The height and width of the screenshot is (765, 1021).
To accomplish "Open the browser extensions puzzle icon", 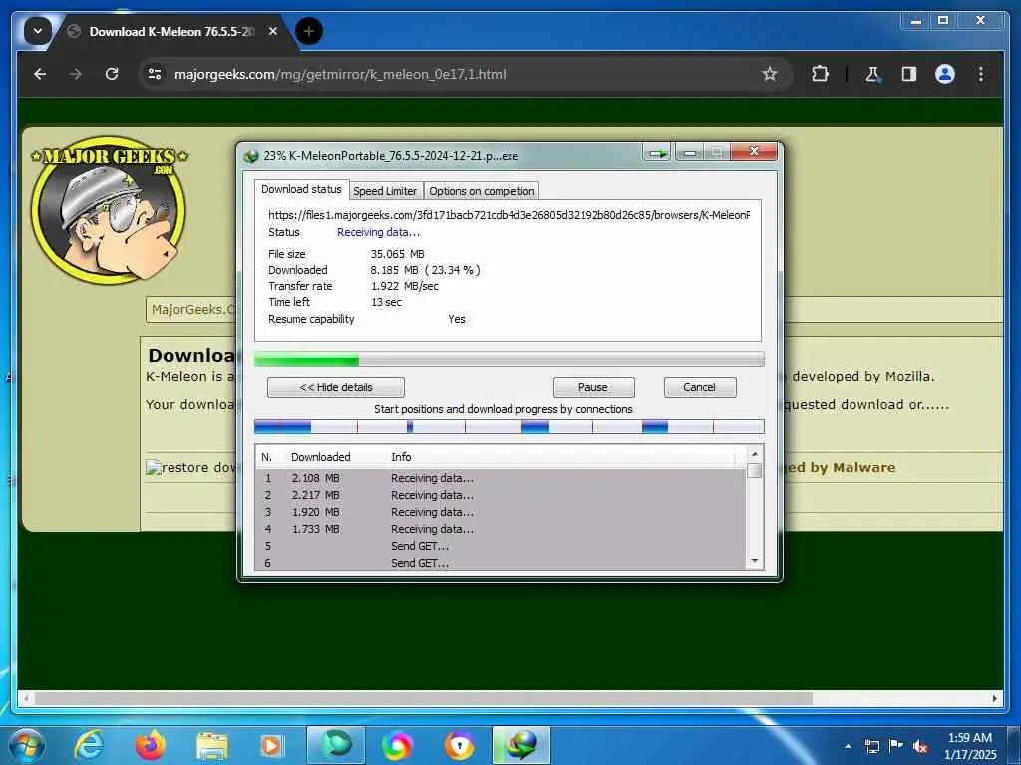I will click(x=820, y=74).
